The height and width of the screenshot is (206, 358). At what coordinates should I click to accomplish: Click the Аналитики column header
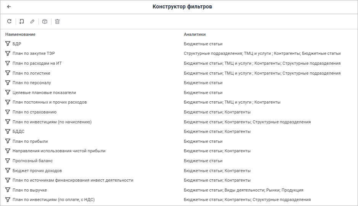194,34
